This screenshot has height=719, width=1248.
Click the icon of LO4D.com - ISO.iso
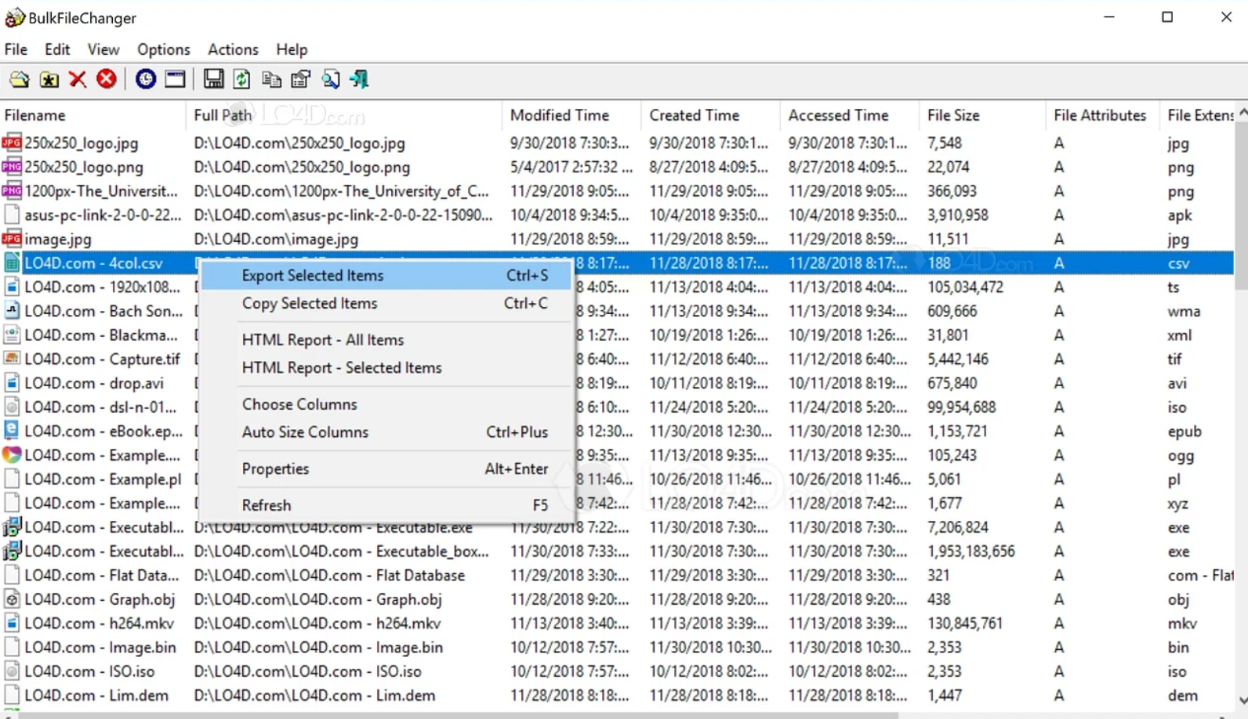pos(12,671)
